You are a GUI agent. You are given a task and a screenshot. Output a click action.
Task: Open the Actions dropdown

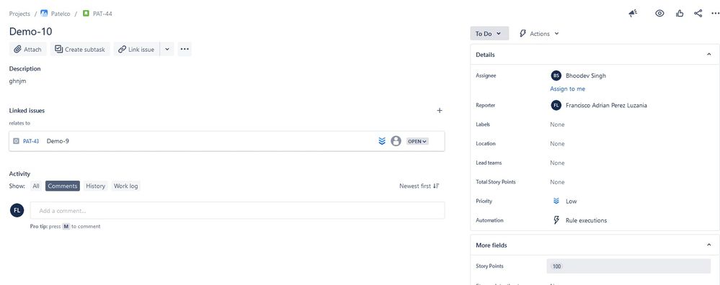(x=539, y=33)
